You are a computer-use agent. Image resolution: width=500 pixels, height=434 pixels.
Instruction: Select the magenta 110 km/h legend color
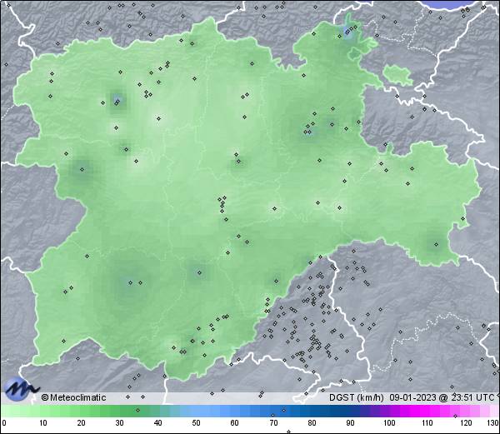coord(427,411)
